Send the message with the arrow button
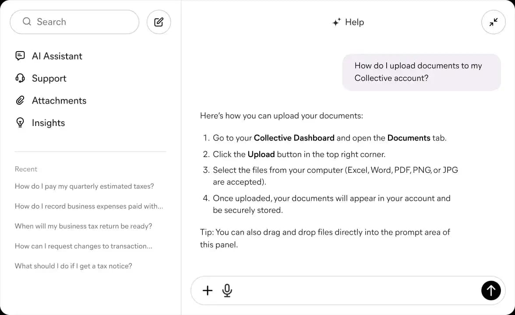Viewport: 515px width, 315px height. click(491, 290)
